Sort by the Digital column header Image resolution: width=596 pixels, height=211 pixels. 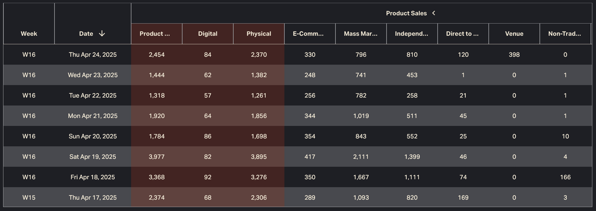coord(207,34)
